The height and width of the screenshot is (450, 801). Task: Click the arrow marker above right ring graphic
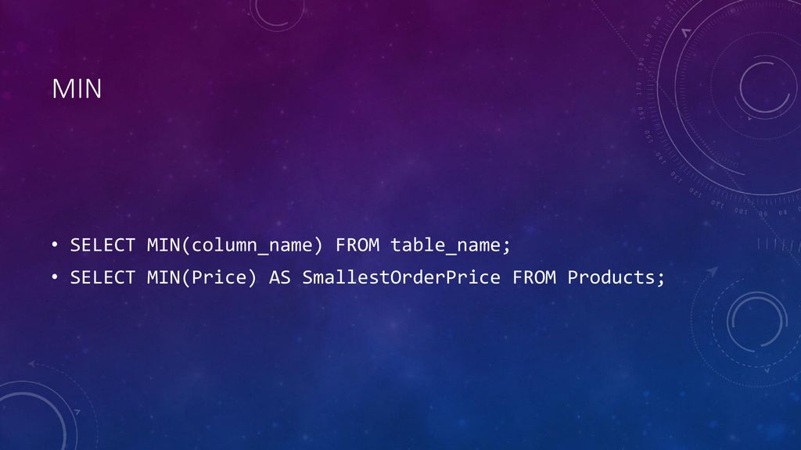pyautogui.click(x=712, y=271)
